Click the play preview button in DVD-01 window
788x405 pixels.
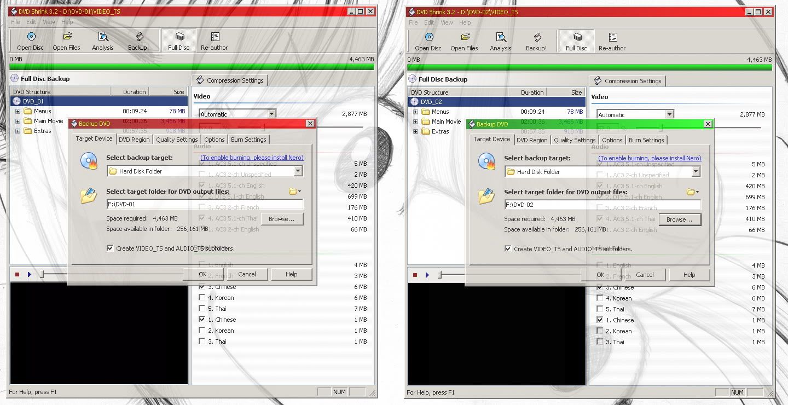[x=30, y=274]
